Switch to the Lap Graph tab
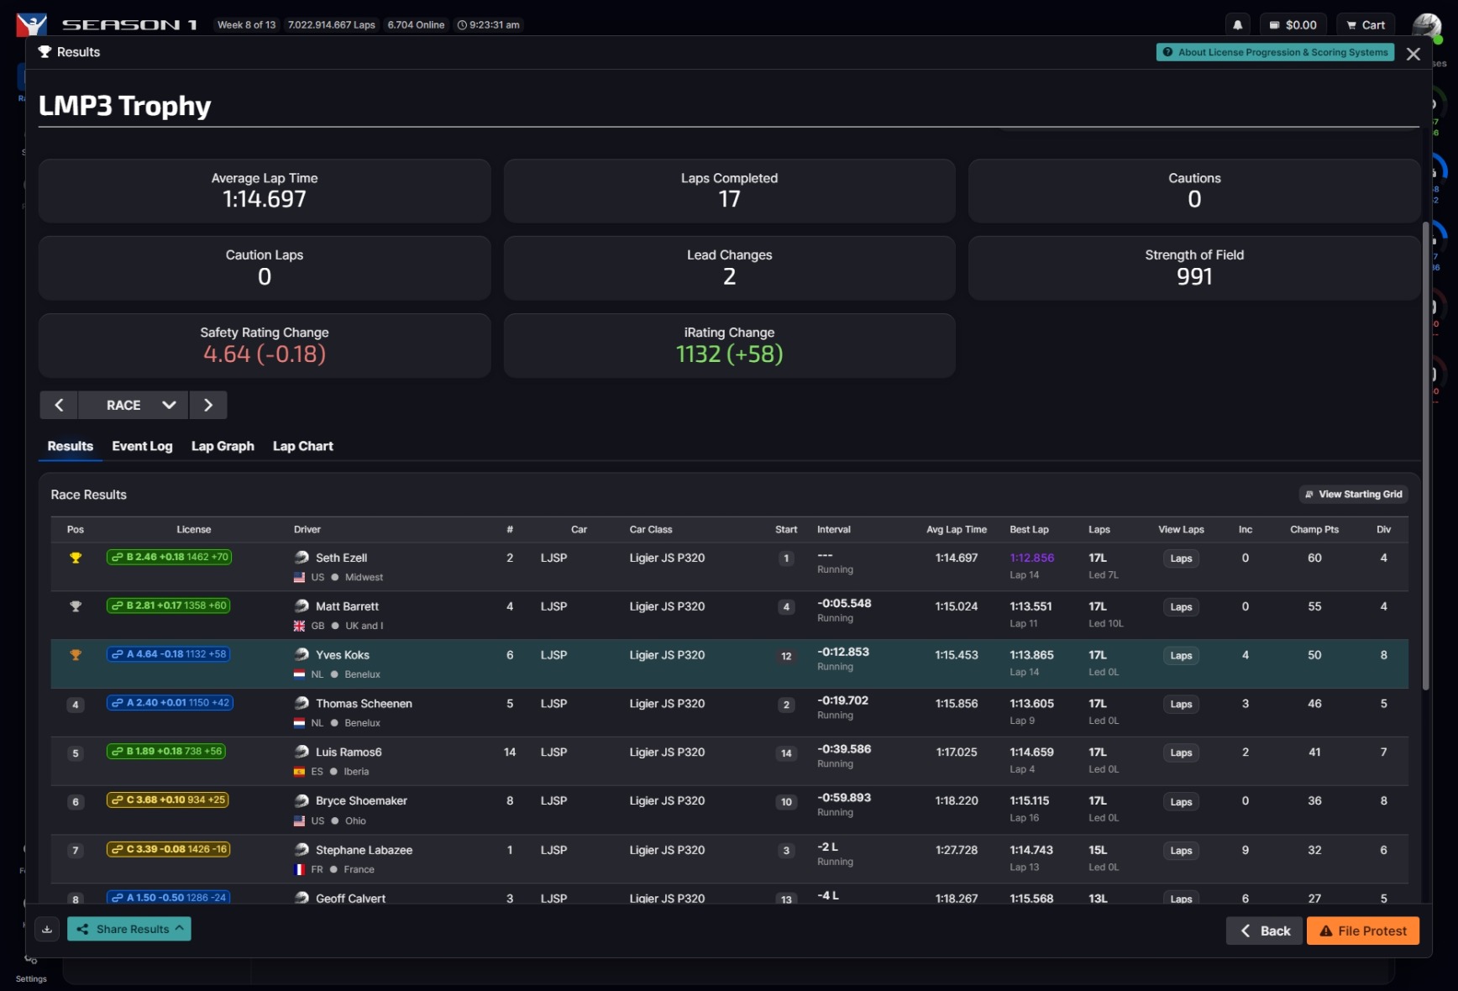 [x=223, y=446]
